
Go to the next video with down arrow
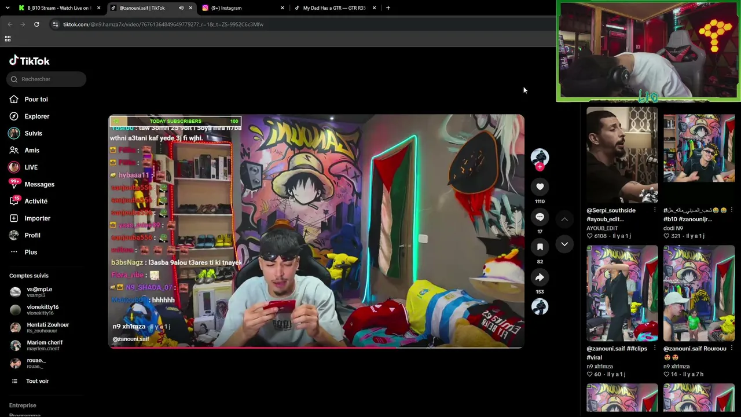[x=564, y=244]
